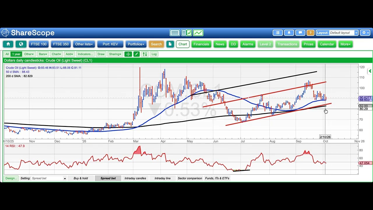Click the Search button
This screenshot has width=373, height=210.
156,44
